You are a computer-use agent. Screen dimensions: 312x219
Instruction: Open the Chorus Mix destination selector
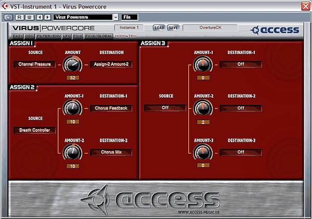point(111,152)
